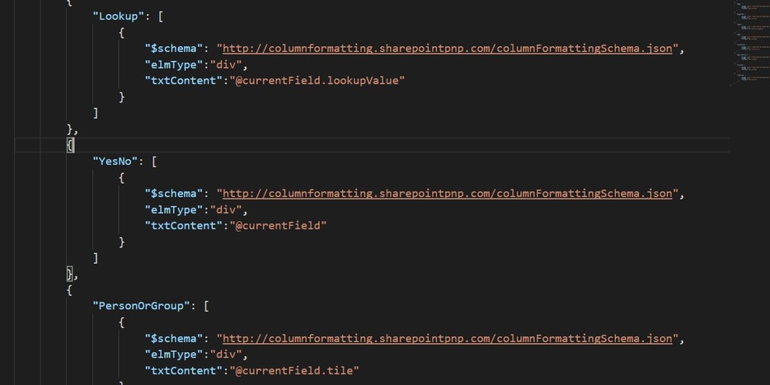Select the "@currentField.lookupValue" string
The image size is (770, 385).
point(318,81)
